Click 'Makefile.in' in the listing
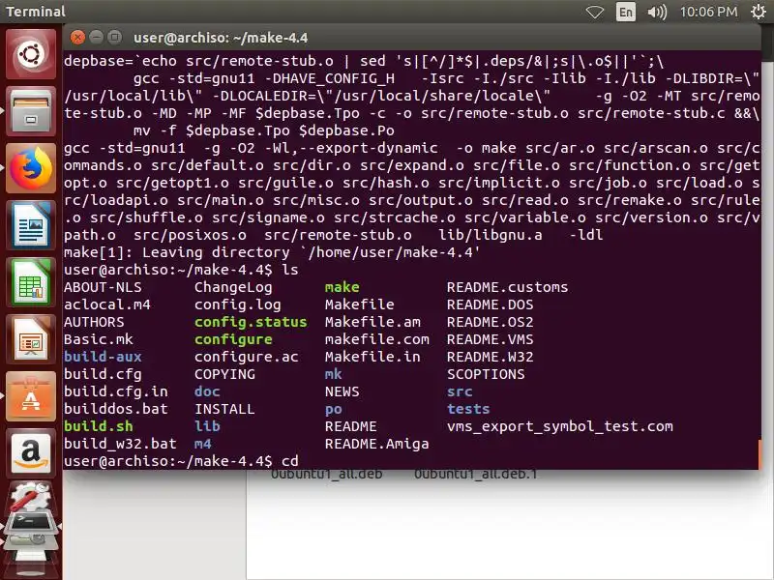The image size is (774, 580). tap(372, 357)
